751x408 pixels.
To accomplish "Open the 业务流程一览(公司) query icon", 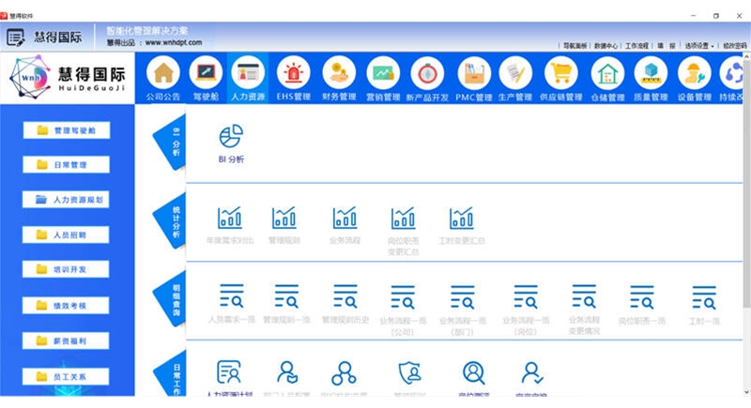I will [403, 297].
